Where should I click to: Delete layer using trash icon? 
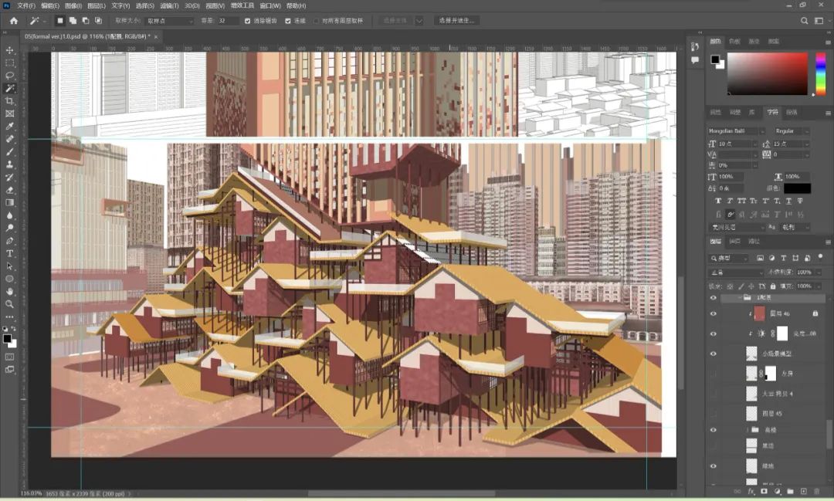click(817, 492)
